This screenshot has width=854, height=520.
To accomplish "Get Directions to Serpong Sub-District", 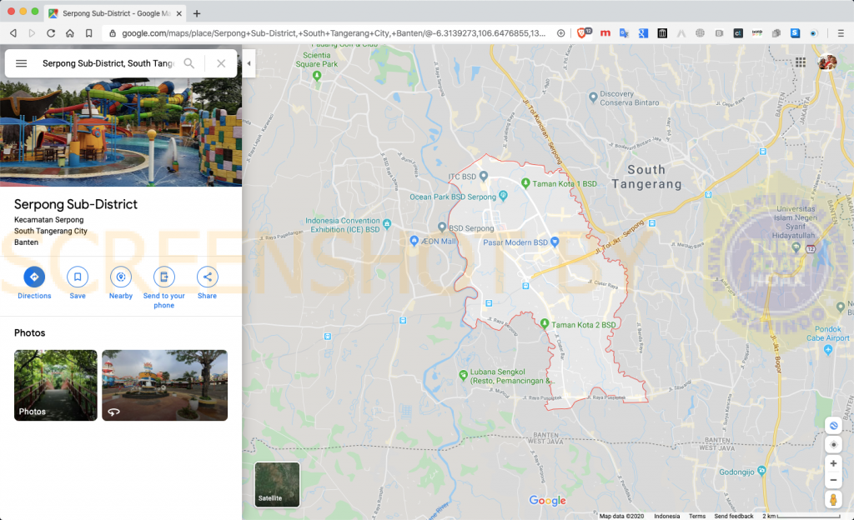I will click(x=34, y=282).
